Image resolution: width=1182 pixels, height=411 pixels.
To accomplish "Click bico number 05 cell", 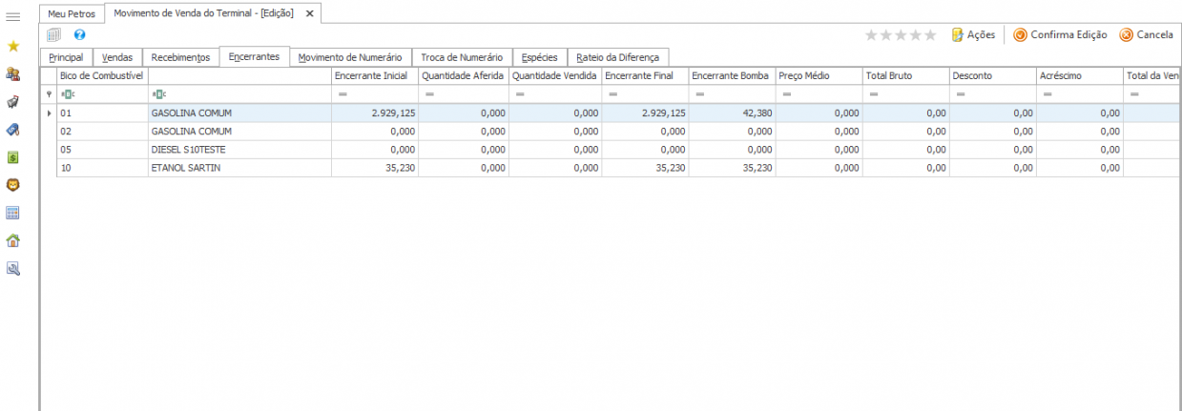I will pos(102,150).
